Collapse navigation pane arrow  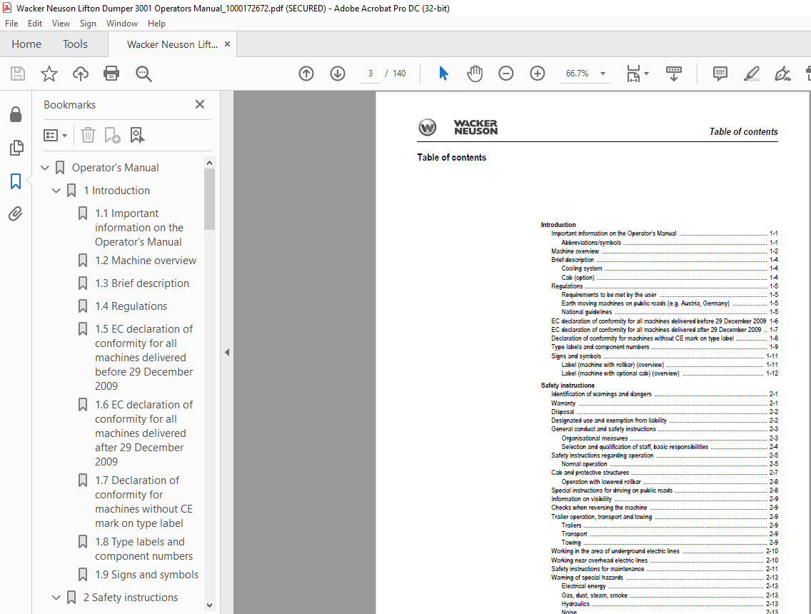click(x=227, y=352)
